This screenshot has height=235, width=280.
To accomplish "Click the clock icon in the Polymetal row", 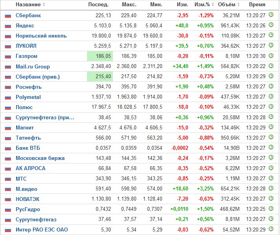I will (x=271, y=96).
